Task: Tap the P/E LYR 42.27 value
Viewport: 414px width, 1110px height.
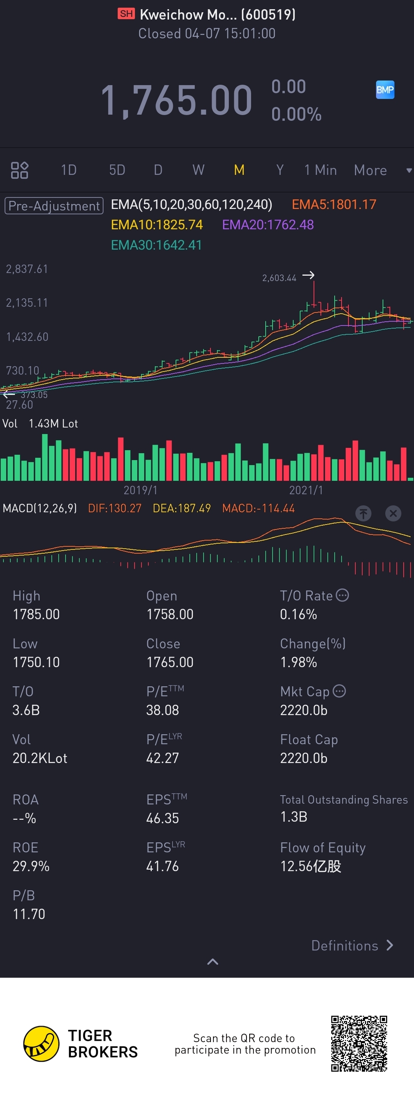Action: point(163,758)
